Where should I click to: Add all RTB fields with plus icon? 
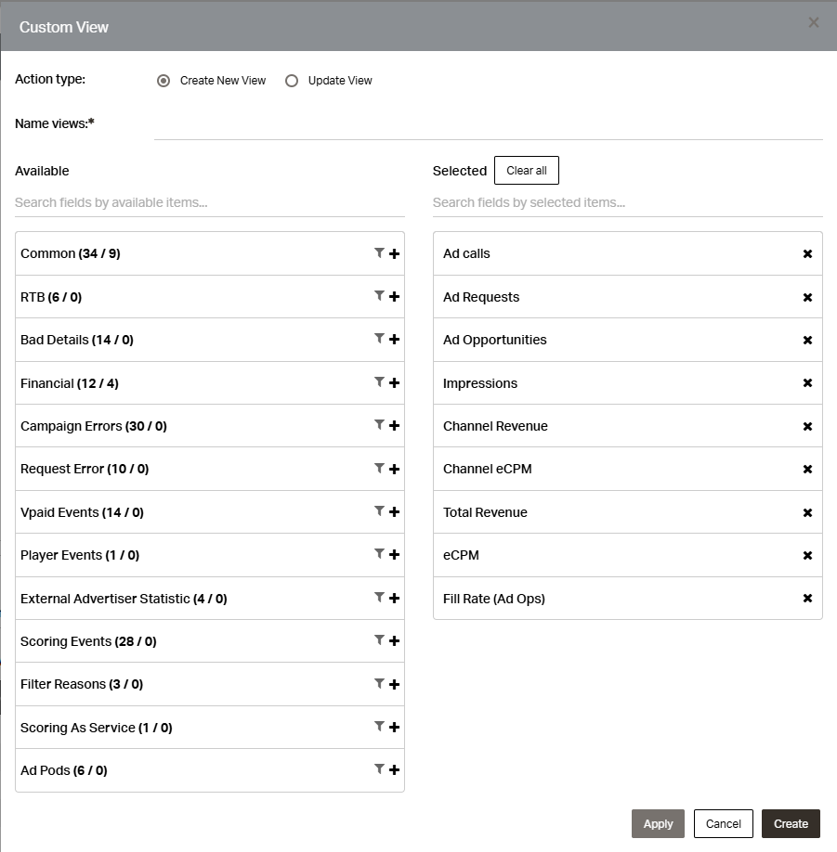(395, 297)
